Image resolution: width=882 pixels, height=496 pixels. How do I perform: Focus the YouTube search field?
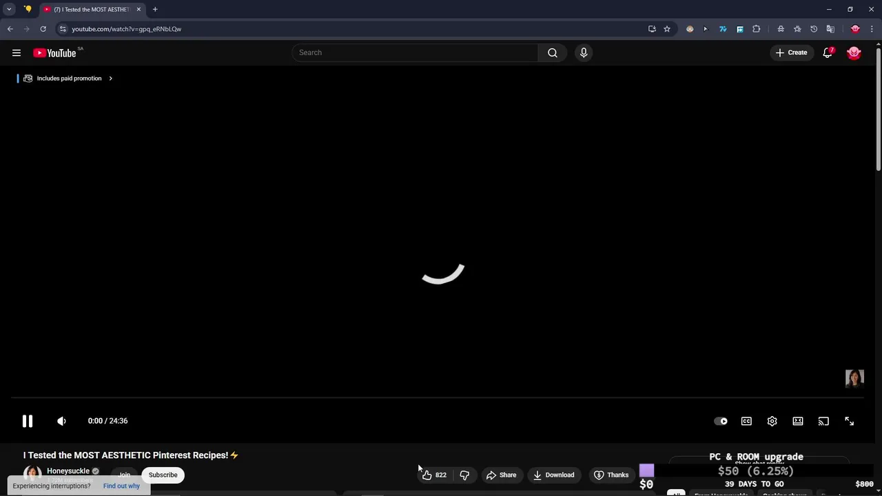click(x=415, y=53)
